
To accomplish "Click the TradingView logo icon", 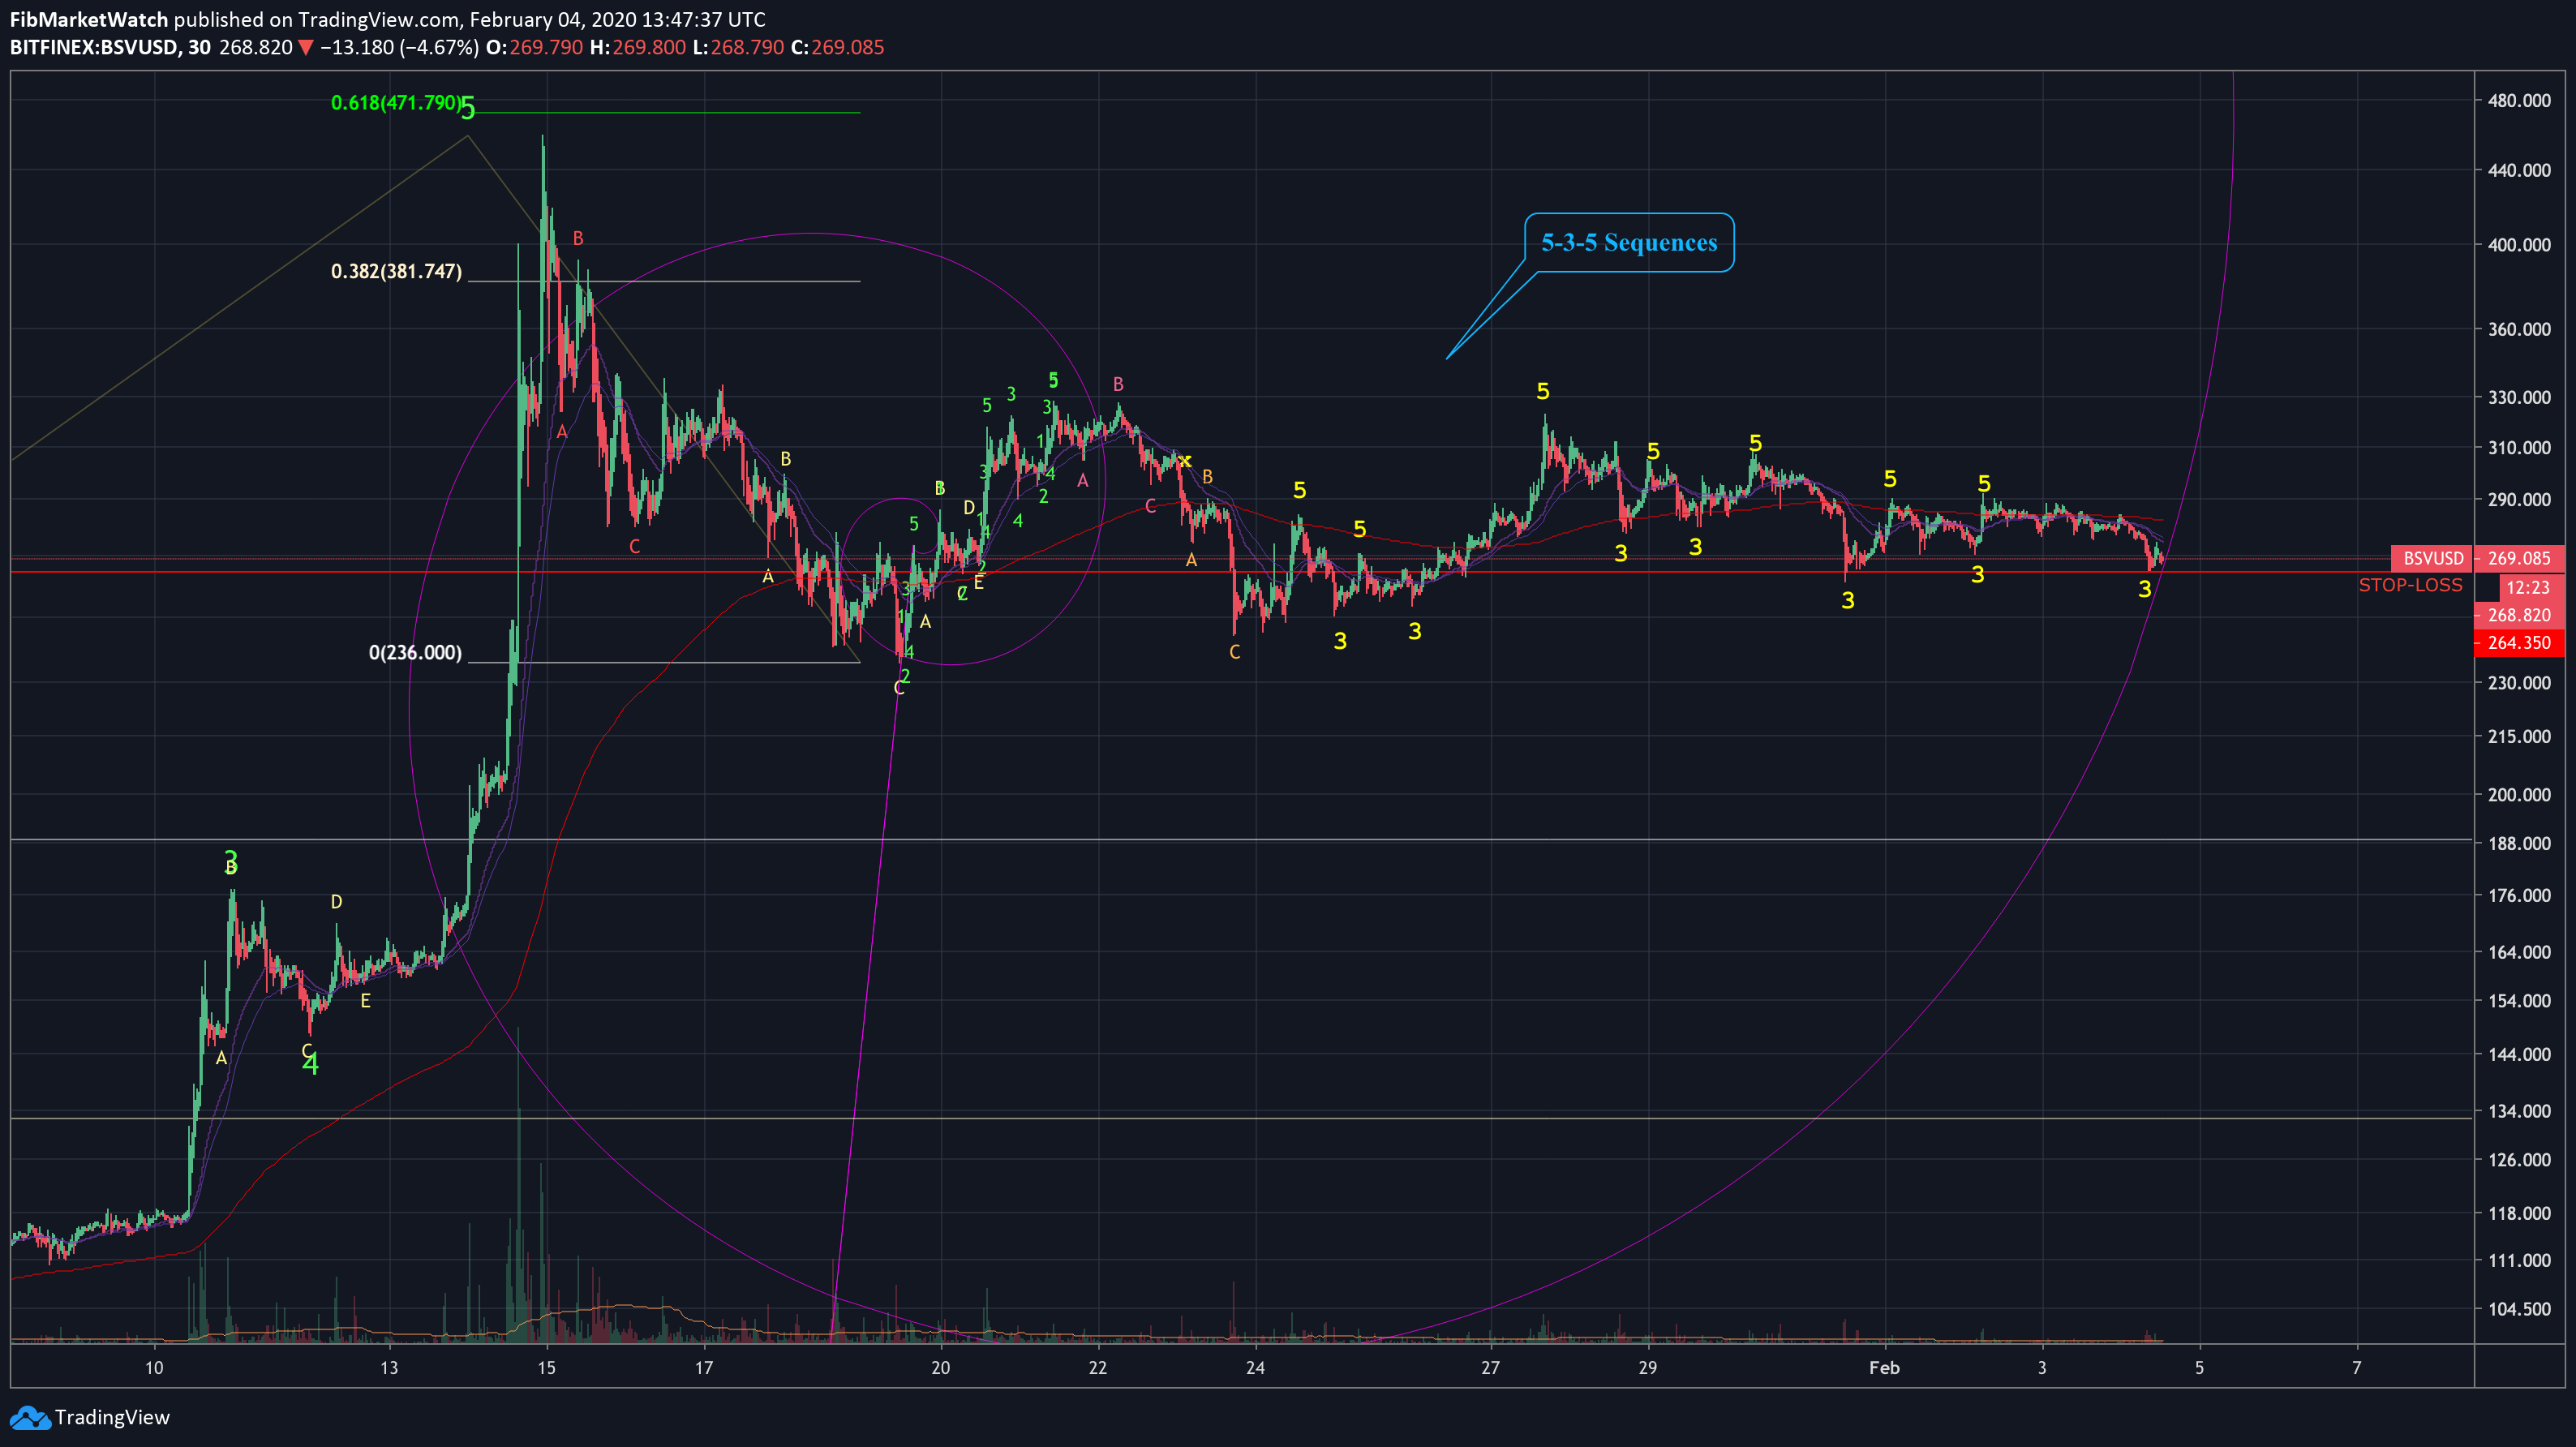I will coord(29,1417).
